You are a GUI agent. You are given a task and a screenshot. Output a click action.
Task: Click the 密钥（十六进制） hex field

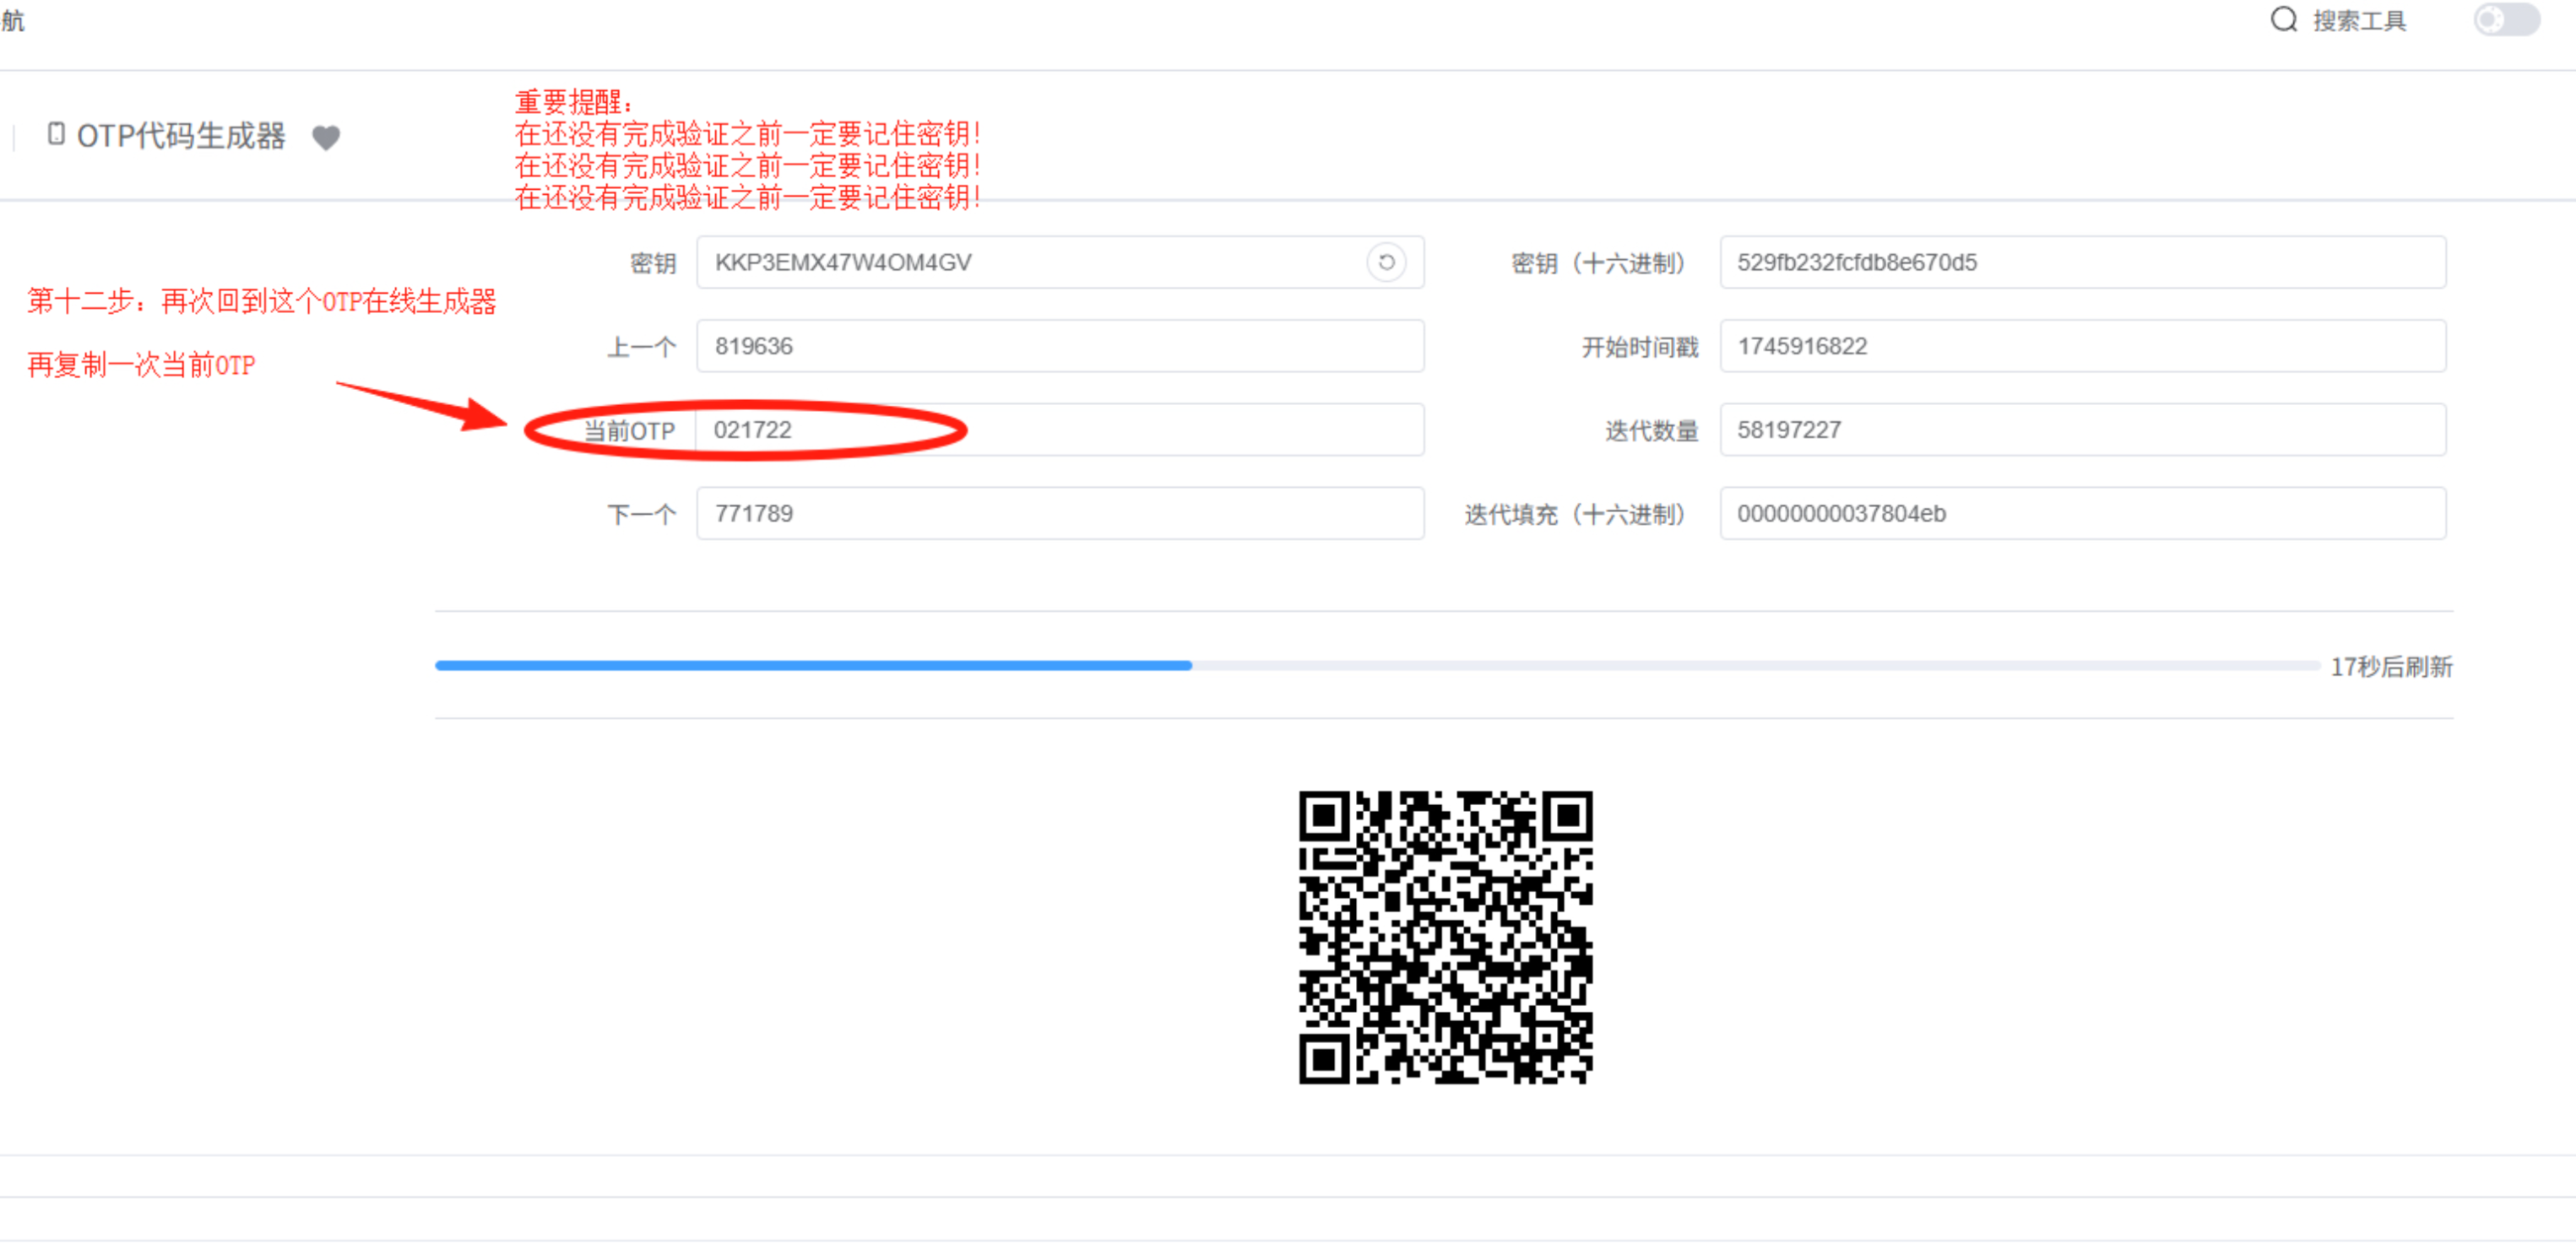coord(2083,262)
